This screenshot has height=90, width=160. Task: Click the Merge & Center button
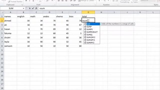pos(87,1)
